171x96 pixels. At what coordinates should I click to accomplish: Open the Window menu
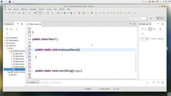(62, 9)
